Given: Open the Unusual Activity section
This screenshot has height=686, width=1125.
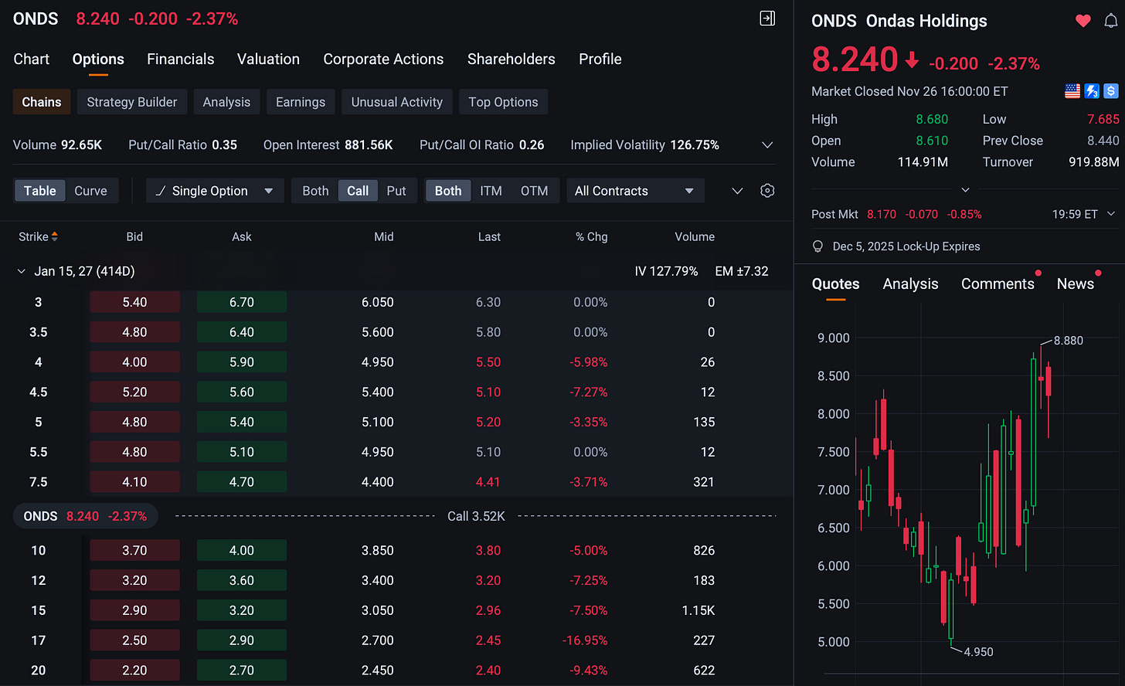Looking at the screenshot, I should pyautogui.click(x=397, y=102).
